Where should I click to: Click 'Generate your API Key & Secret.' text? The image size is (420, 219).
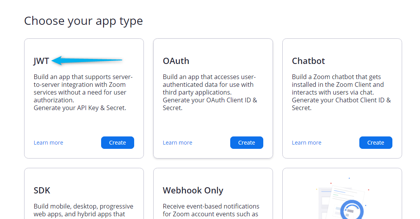click(x=80, y=108)
